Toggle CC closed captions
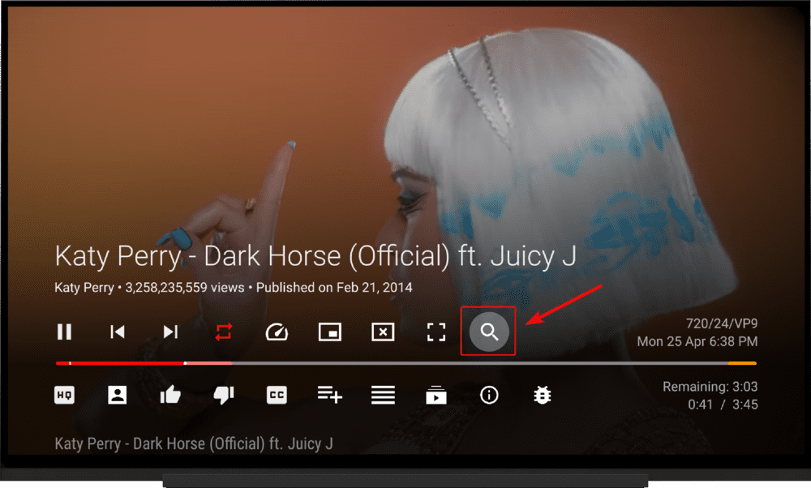811x488 pixels. coord(277,396)
